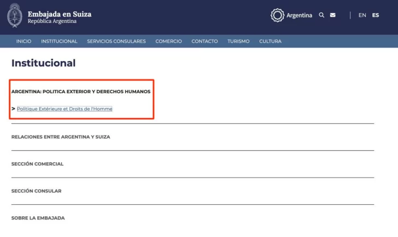
Task: Go to the COMERCIO menu
Action: (x=168, y=41)
